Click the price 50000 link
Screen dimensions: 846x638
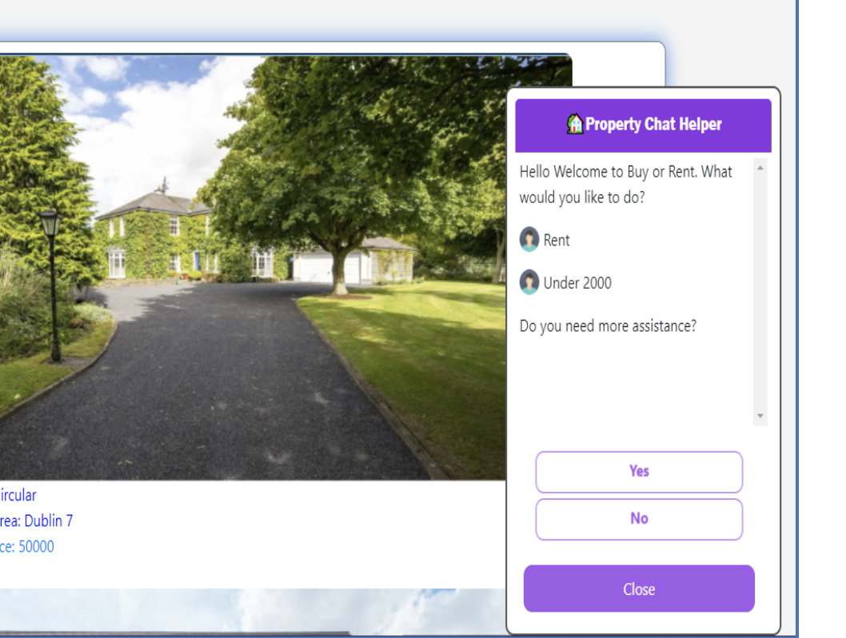(27, 547)
